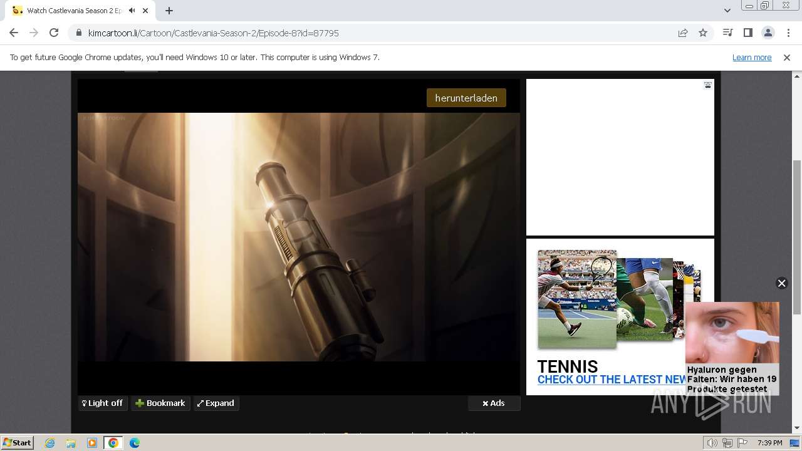Viewport: 802px width, 451px height.
Task: Open volume control in system tray
Action: pos(712,443)
